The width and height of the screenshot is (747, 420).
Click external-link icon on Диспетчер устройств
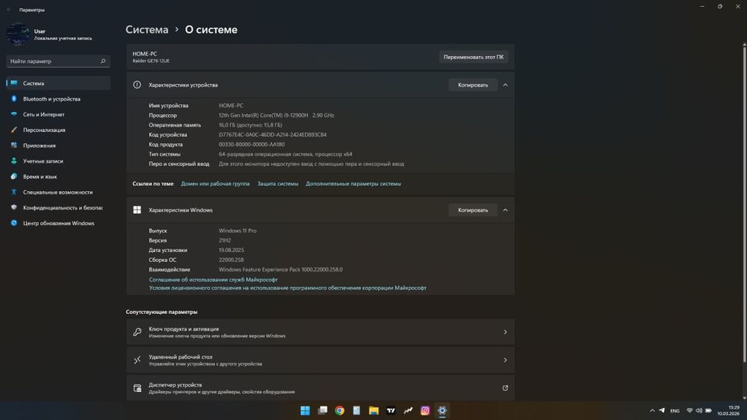[x=506, y=388]
